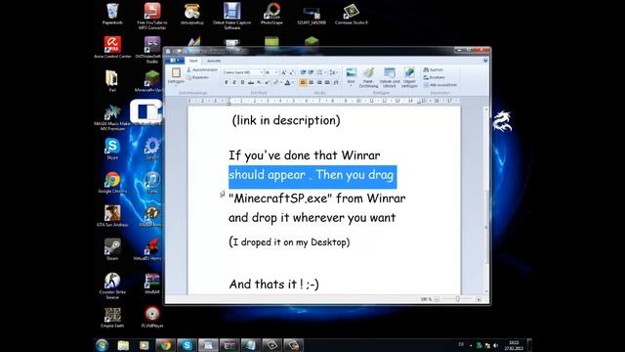Open Papierkorb recycle bin on desktop

[112, 15]
